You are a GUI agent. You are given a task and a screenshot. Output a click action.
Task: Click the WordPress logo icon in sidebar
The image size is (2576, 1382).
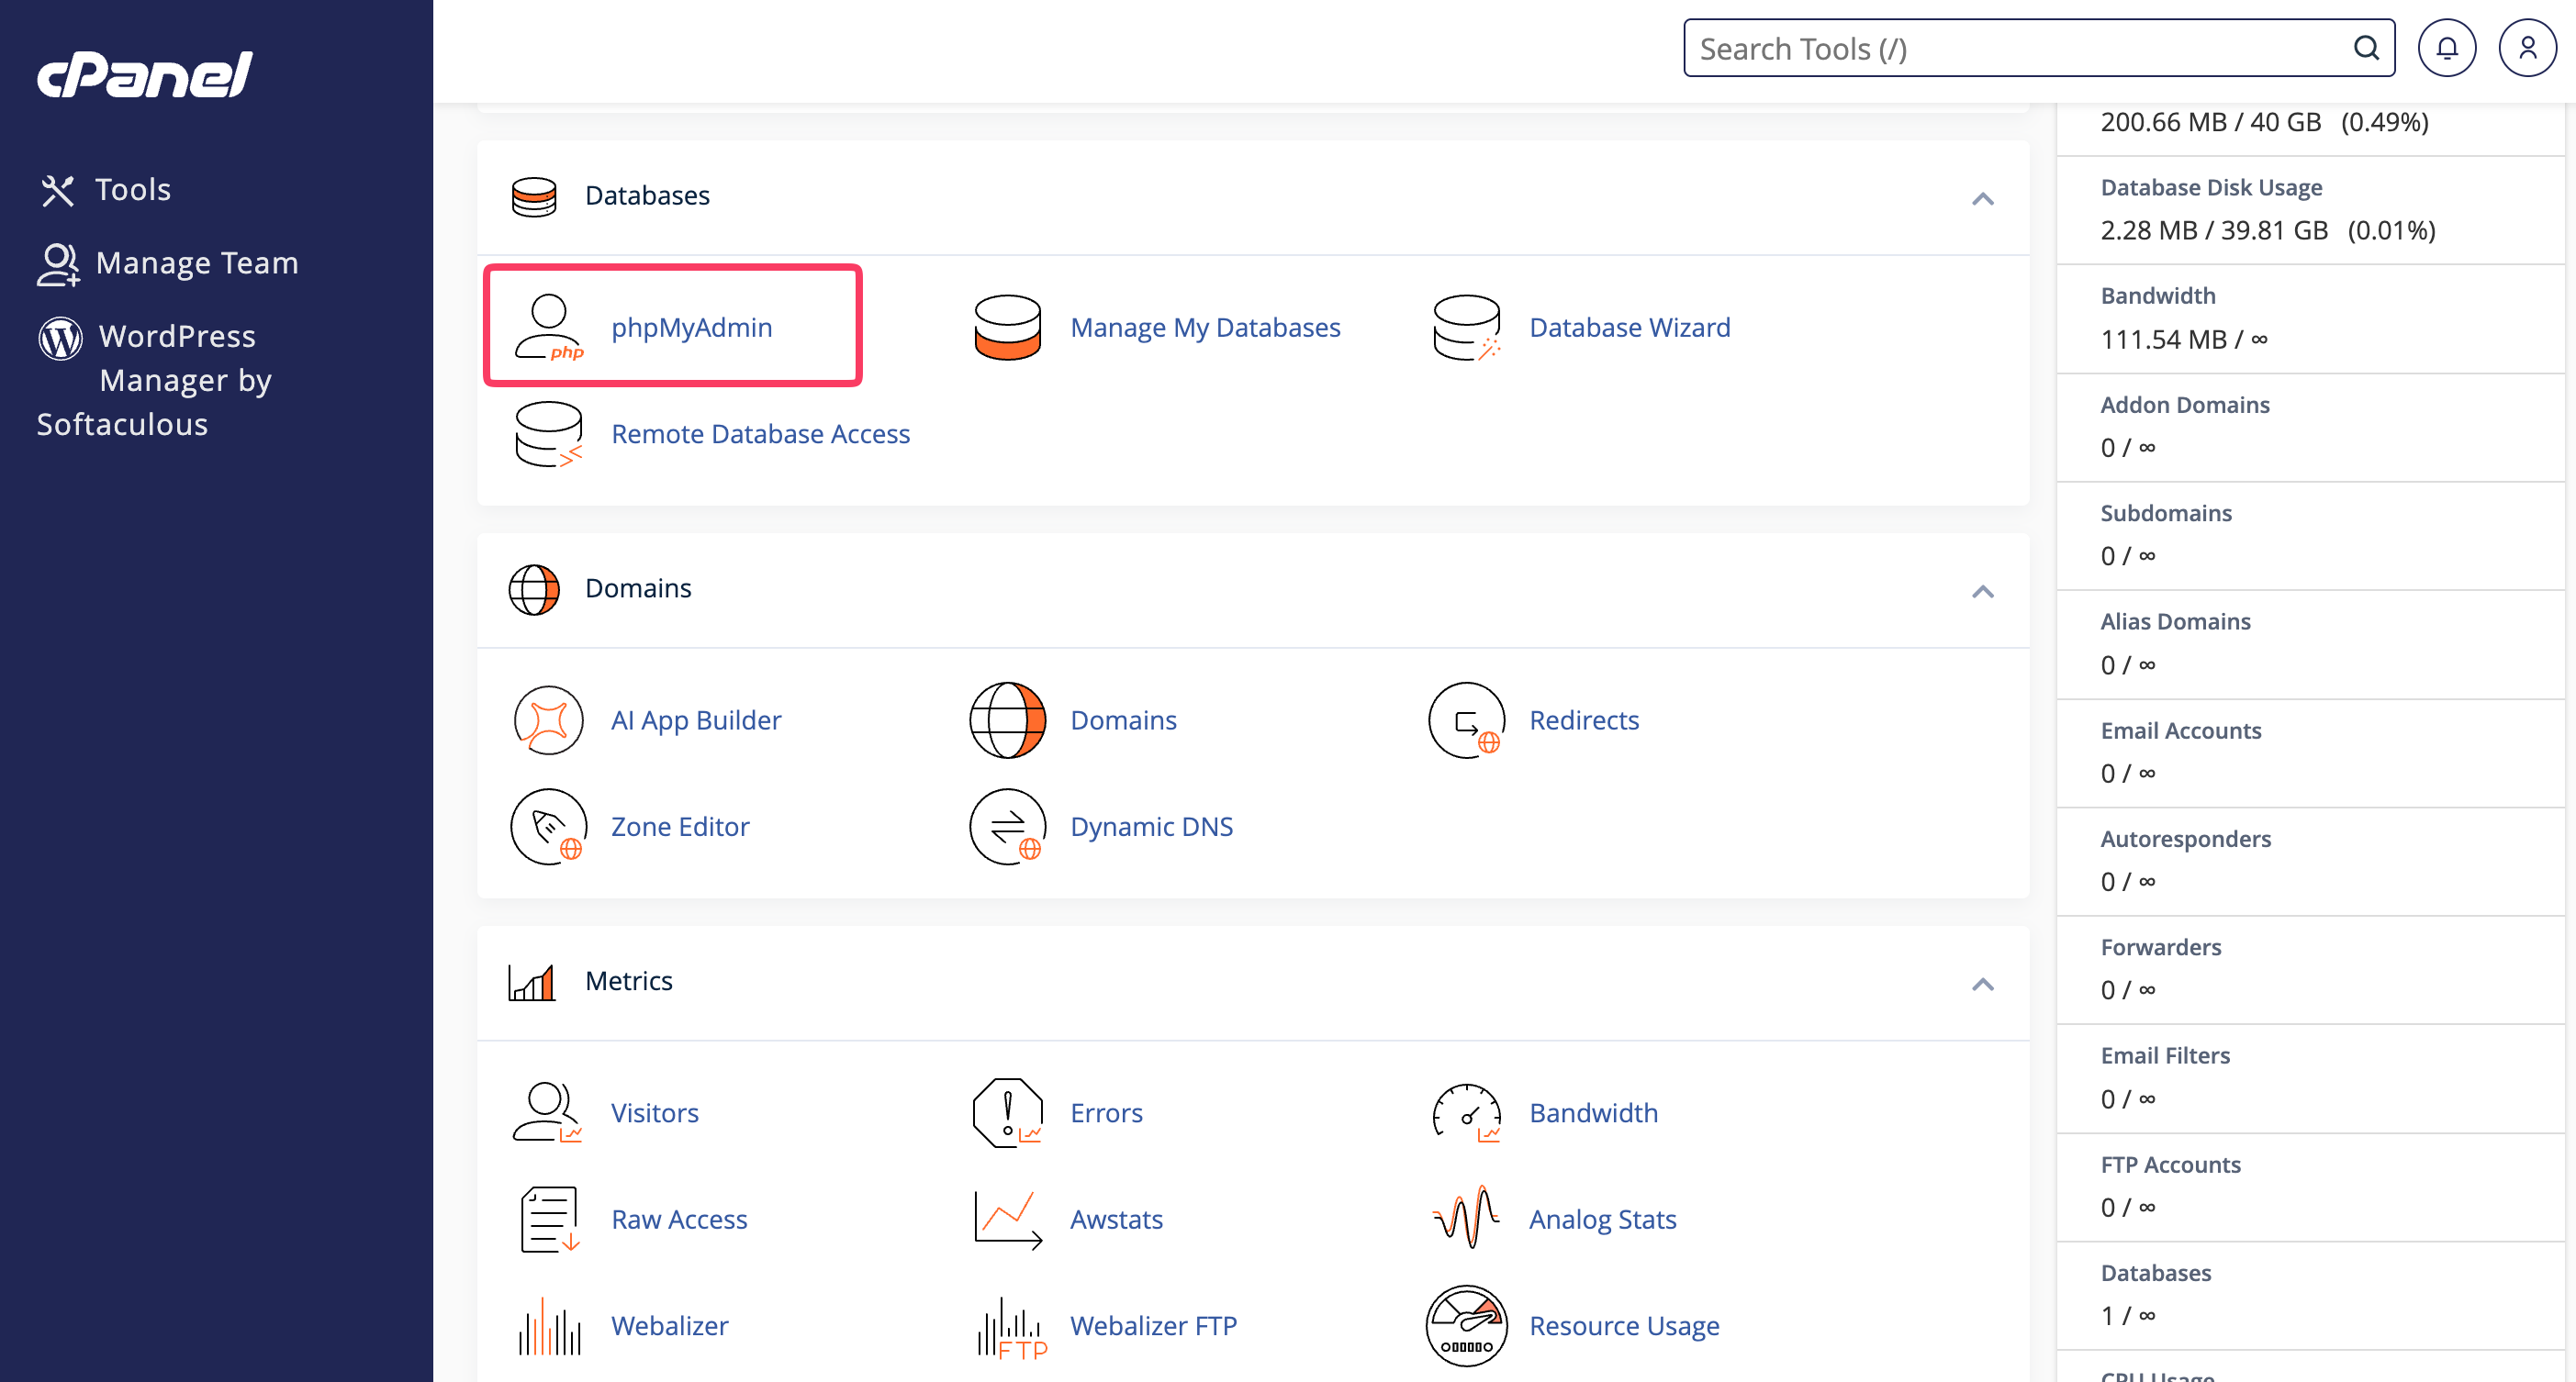click(60, 337)
